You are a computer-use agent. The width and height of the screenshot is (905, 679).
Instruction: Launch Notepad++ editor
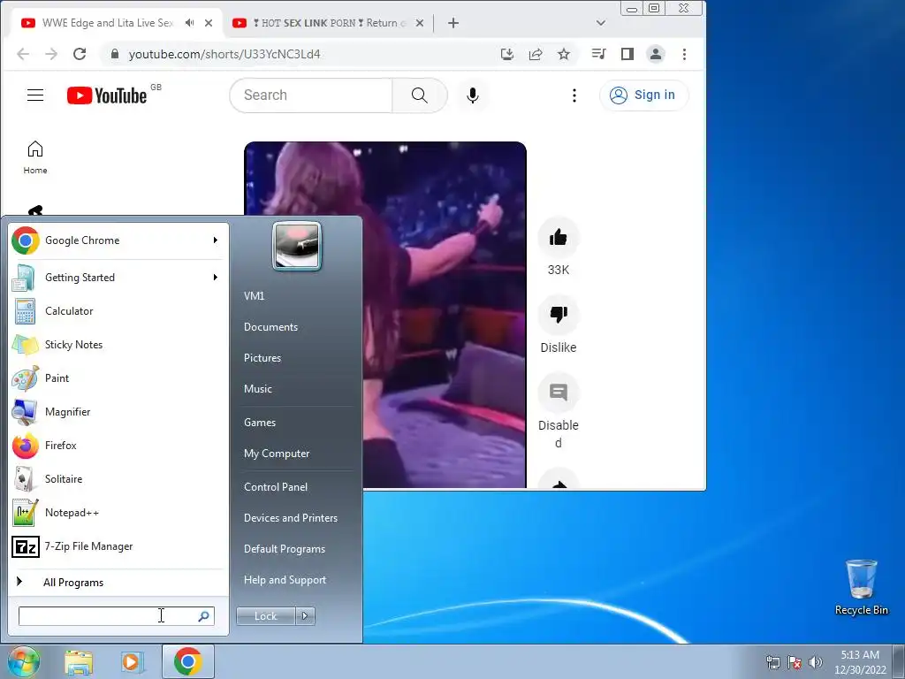pyautogui.click(x=119, y=513)
